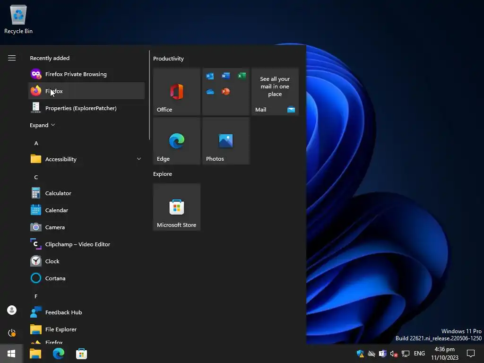Open Clipchamp – Video Editor

pos(86,244)
